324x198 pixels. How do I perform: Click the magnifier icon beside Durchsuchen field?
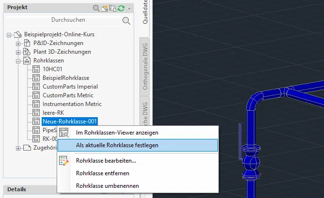point(126,21)
